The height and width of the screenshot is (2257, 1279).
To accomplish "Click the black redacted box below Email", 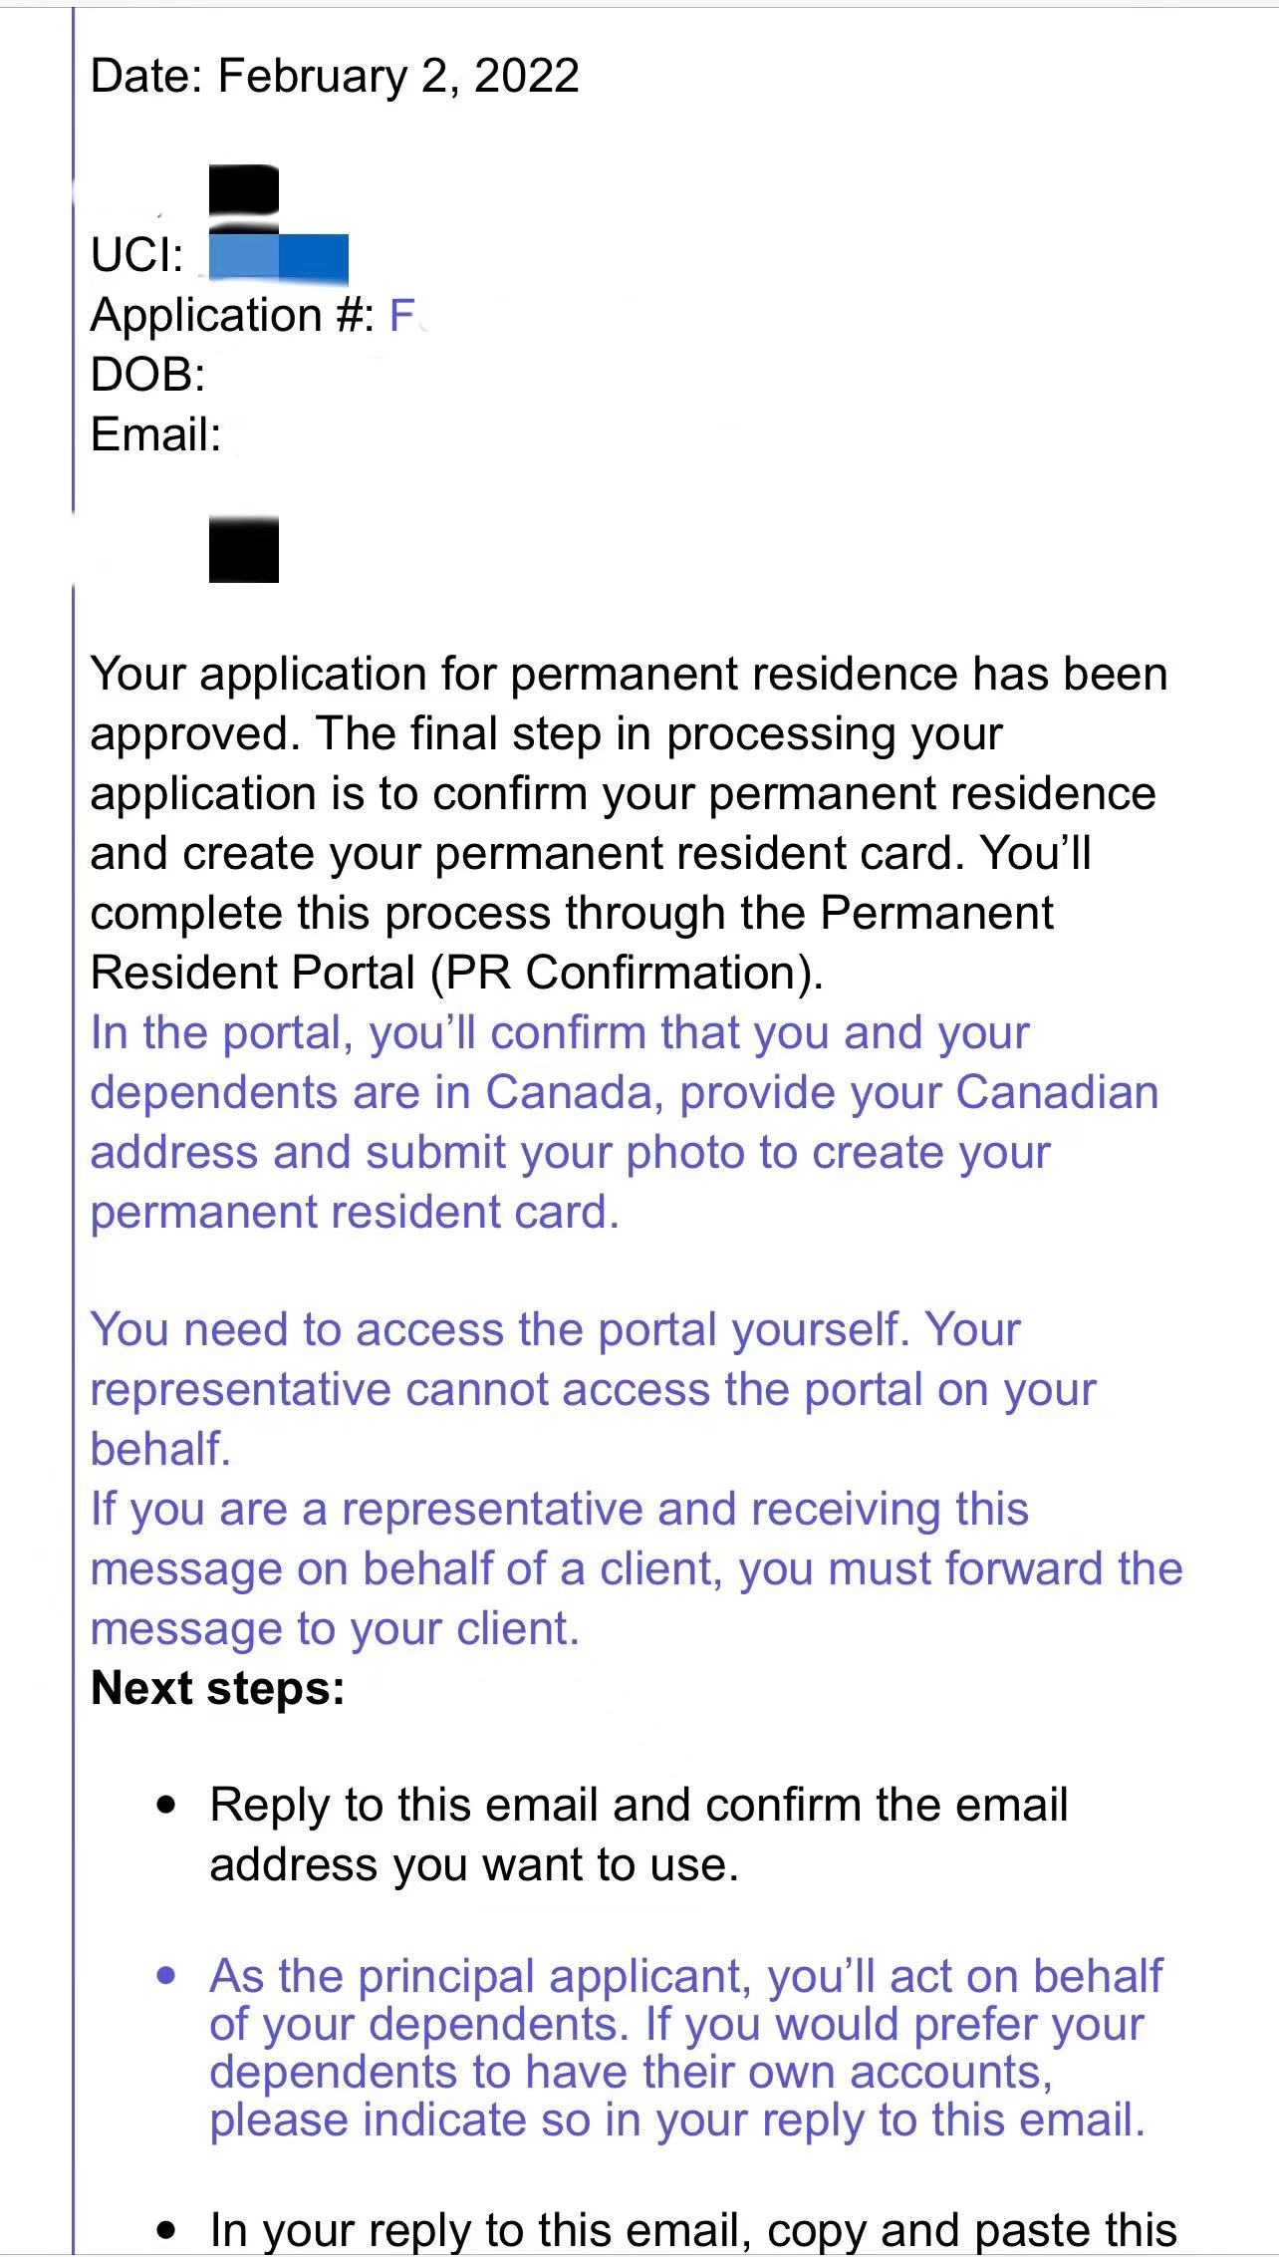I will click(x=244, y=549).
